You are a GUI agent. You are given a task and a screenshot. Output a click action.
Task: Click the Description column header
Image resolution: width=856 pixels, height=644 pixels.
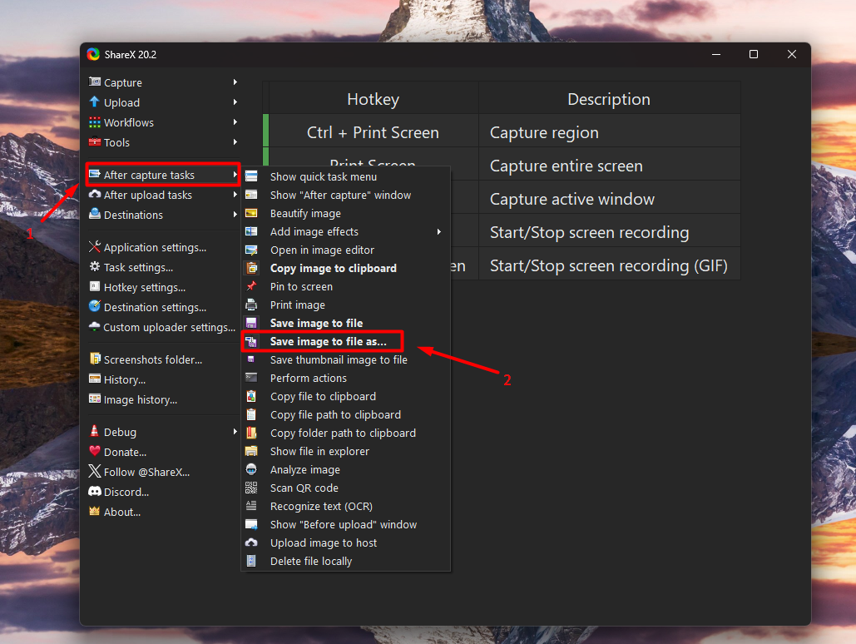pos(609,99)
